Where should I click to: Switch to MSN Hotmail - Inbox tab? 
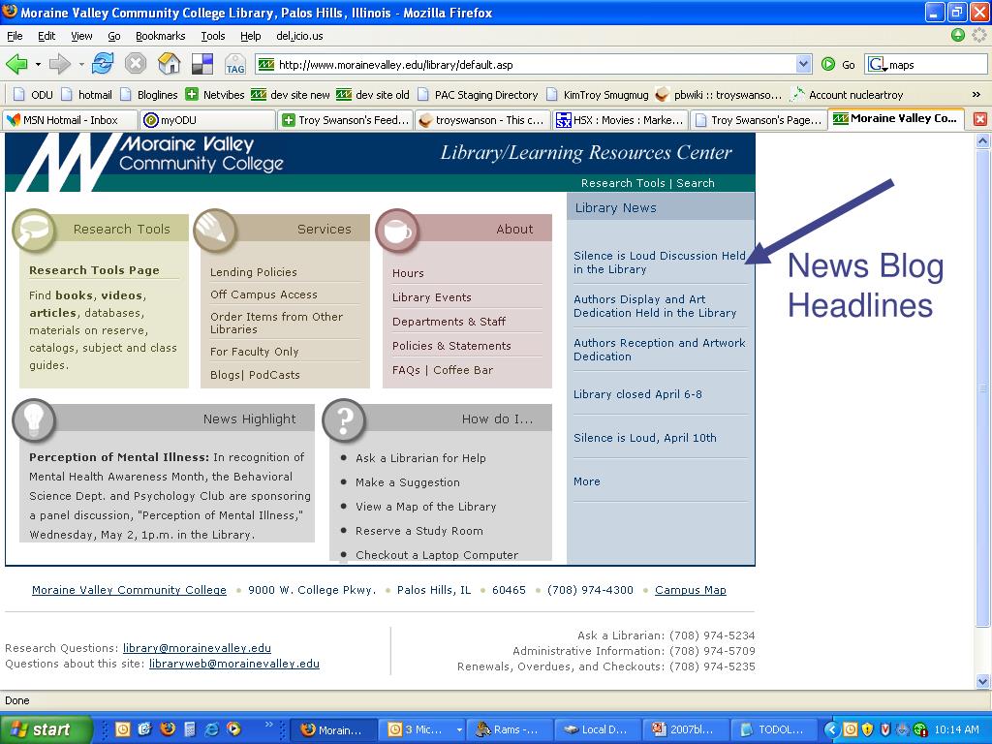[70, 119]
